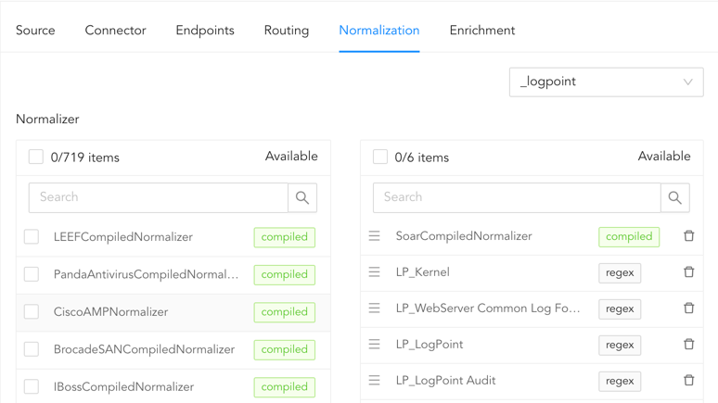Open the _logpoint dropdown

(606, 82)
